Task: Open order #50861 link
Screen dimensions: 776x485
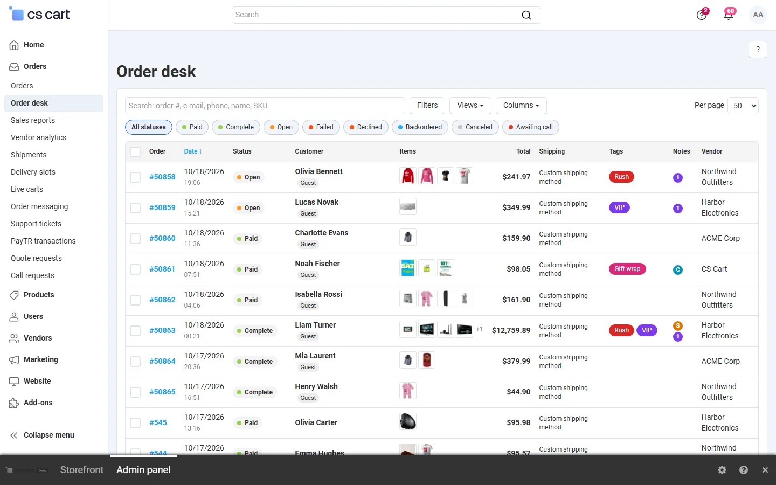Action: [x=162, y=269]
